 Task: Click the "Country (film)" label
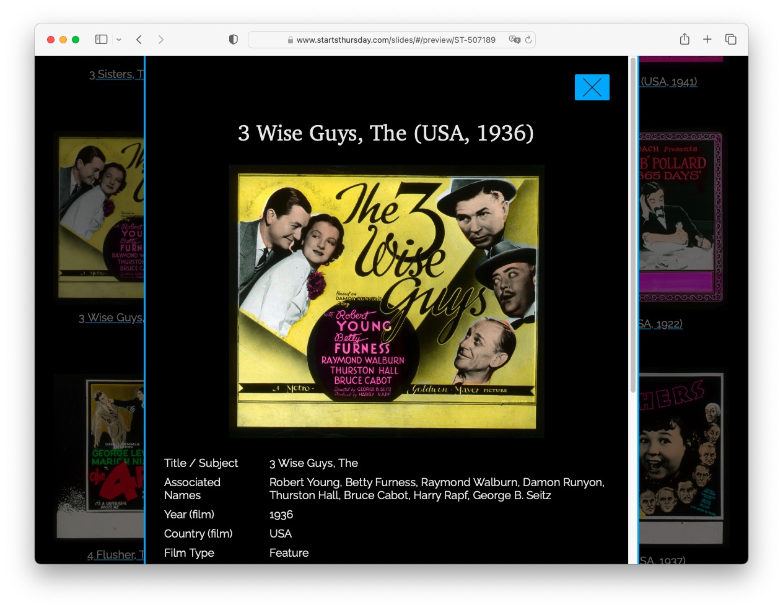(198, 534)
